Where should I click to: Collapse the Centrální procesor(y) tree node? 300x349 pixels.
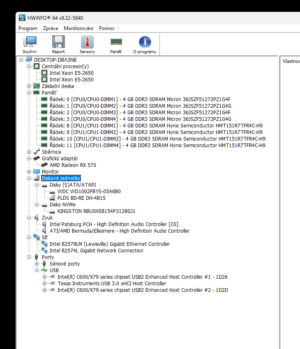29,66
